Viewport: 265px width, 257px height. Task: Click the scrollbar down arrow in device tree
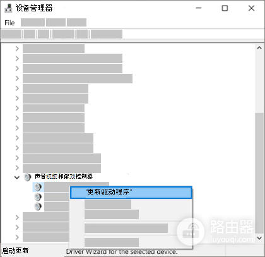pos(259,238)
